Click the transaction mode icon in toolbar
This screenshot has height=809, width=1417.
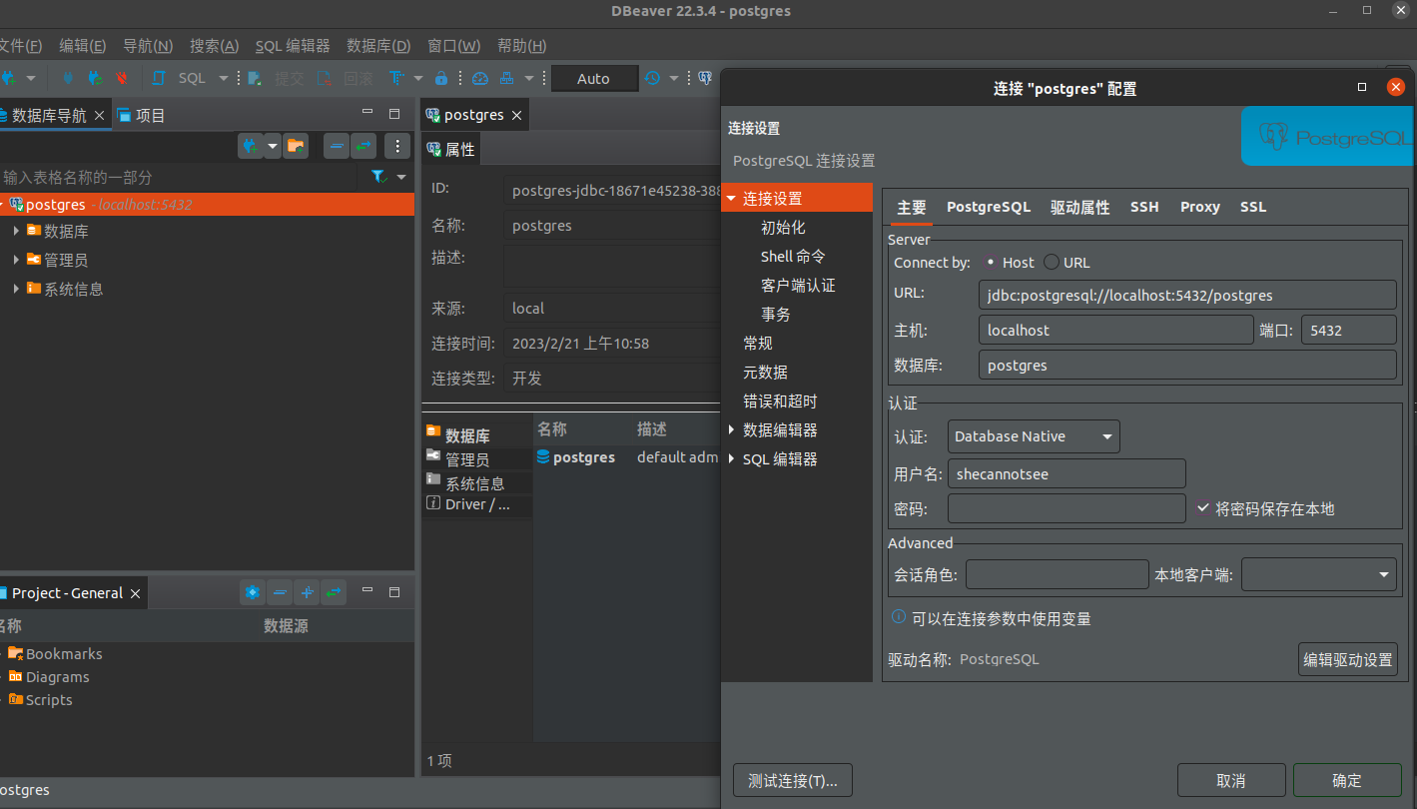(x=397, y=78)
